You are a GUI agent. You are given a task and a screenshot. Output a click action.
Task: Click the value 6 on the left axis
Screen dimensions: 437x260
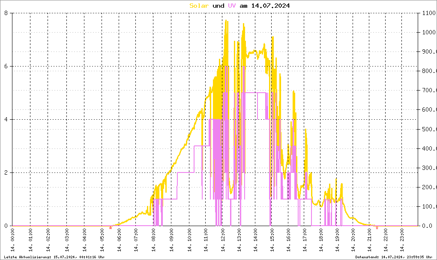coord(6,66)
